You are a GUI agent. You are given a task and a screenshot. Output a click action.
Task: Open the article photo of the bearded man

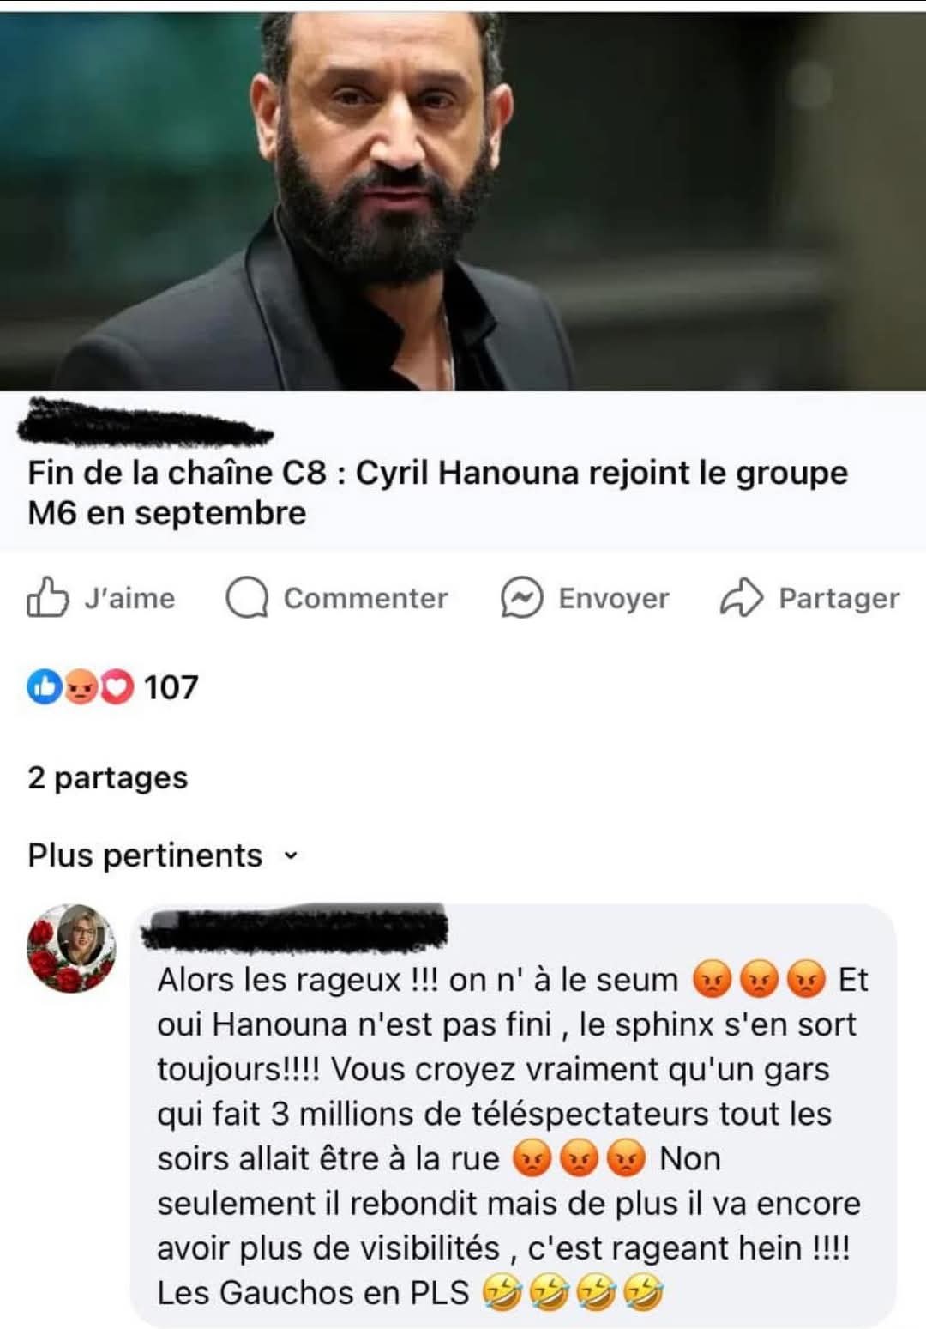pyautogui.click(x=463, y=201)
